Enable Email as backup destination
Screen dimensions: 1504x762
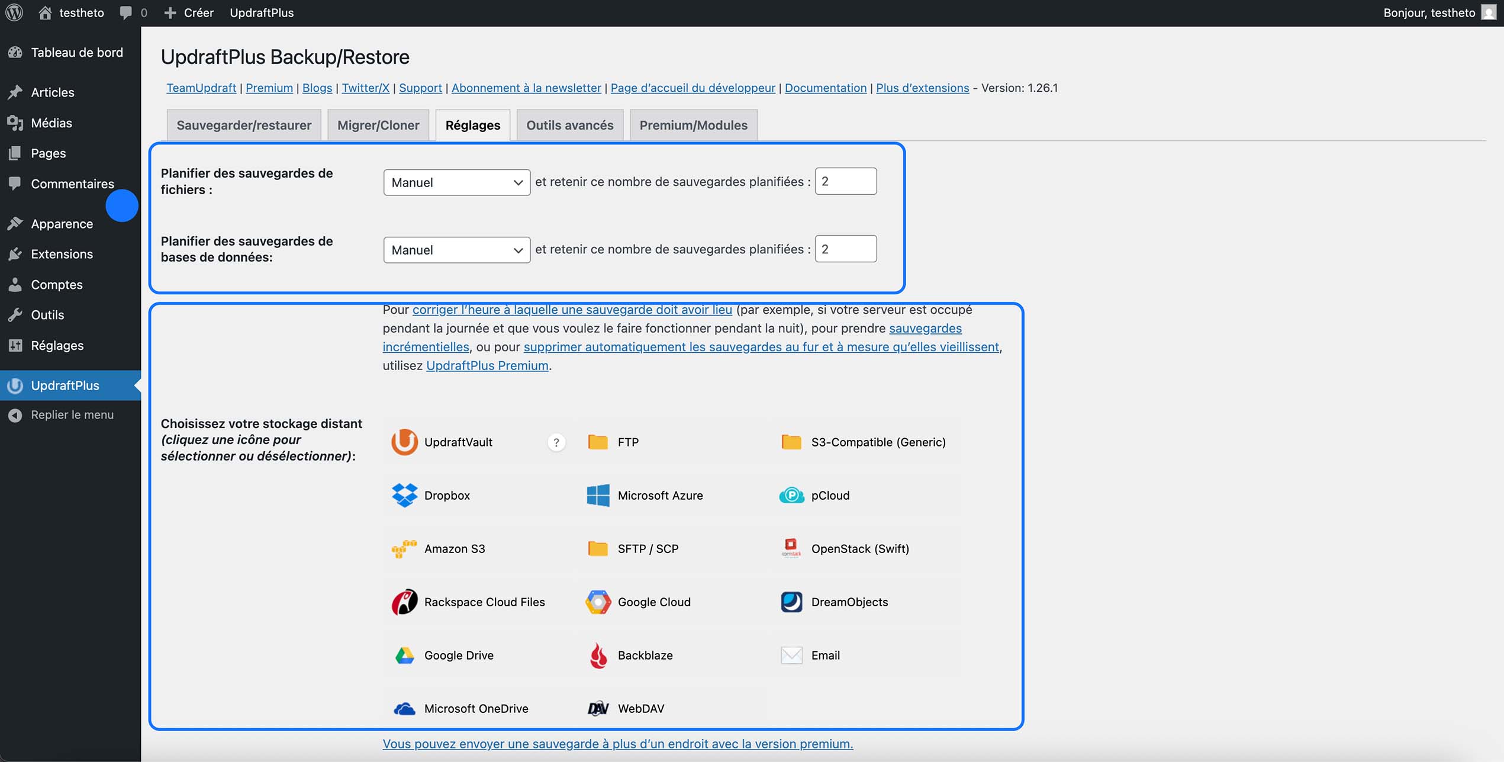tap(791, 655)
